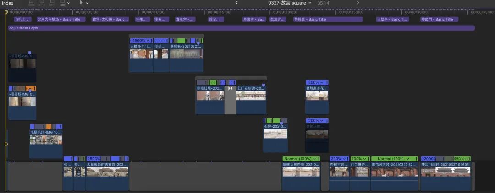Image resolution: width=495 pixels, height=193 pixels.
Task: Go forward in timeline history
Action: [x=358, y=3]
